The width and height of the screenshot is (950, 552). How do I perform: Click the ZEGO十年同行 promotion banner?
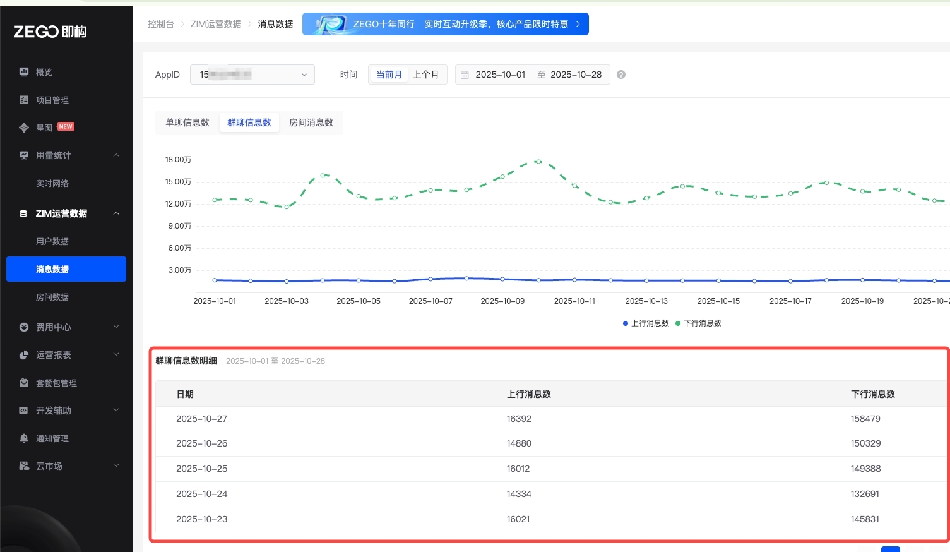coord(445,24)
